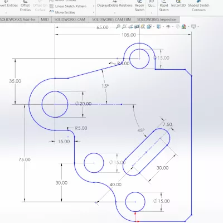Screen dimensions: 223x223
Task: Select the Linear Sketch Pattern tool icon
Action: pos(51,6)
